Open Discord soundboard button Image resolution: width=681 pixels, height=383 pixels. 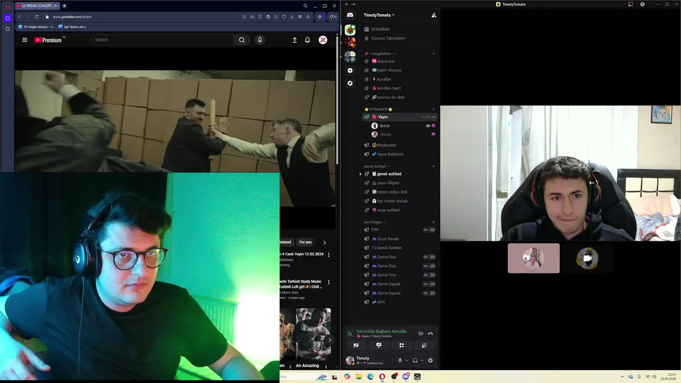(x=424, y=345)
